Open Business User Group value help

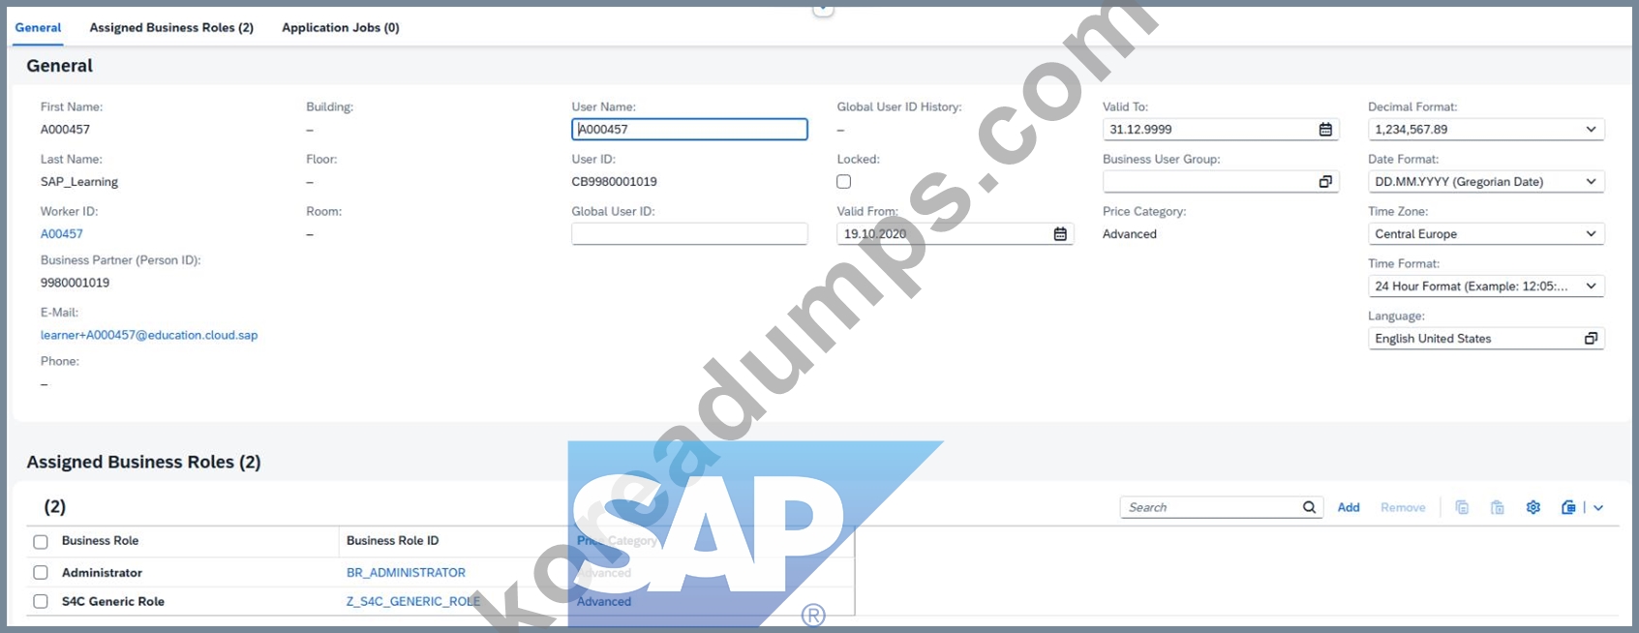coord(1325,182)
